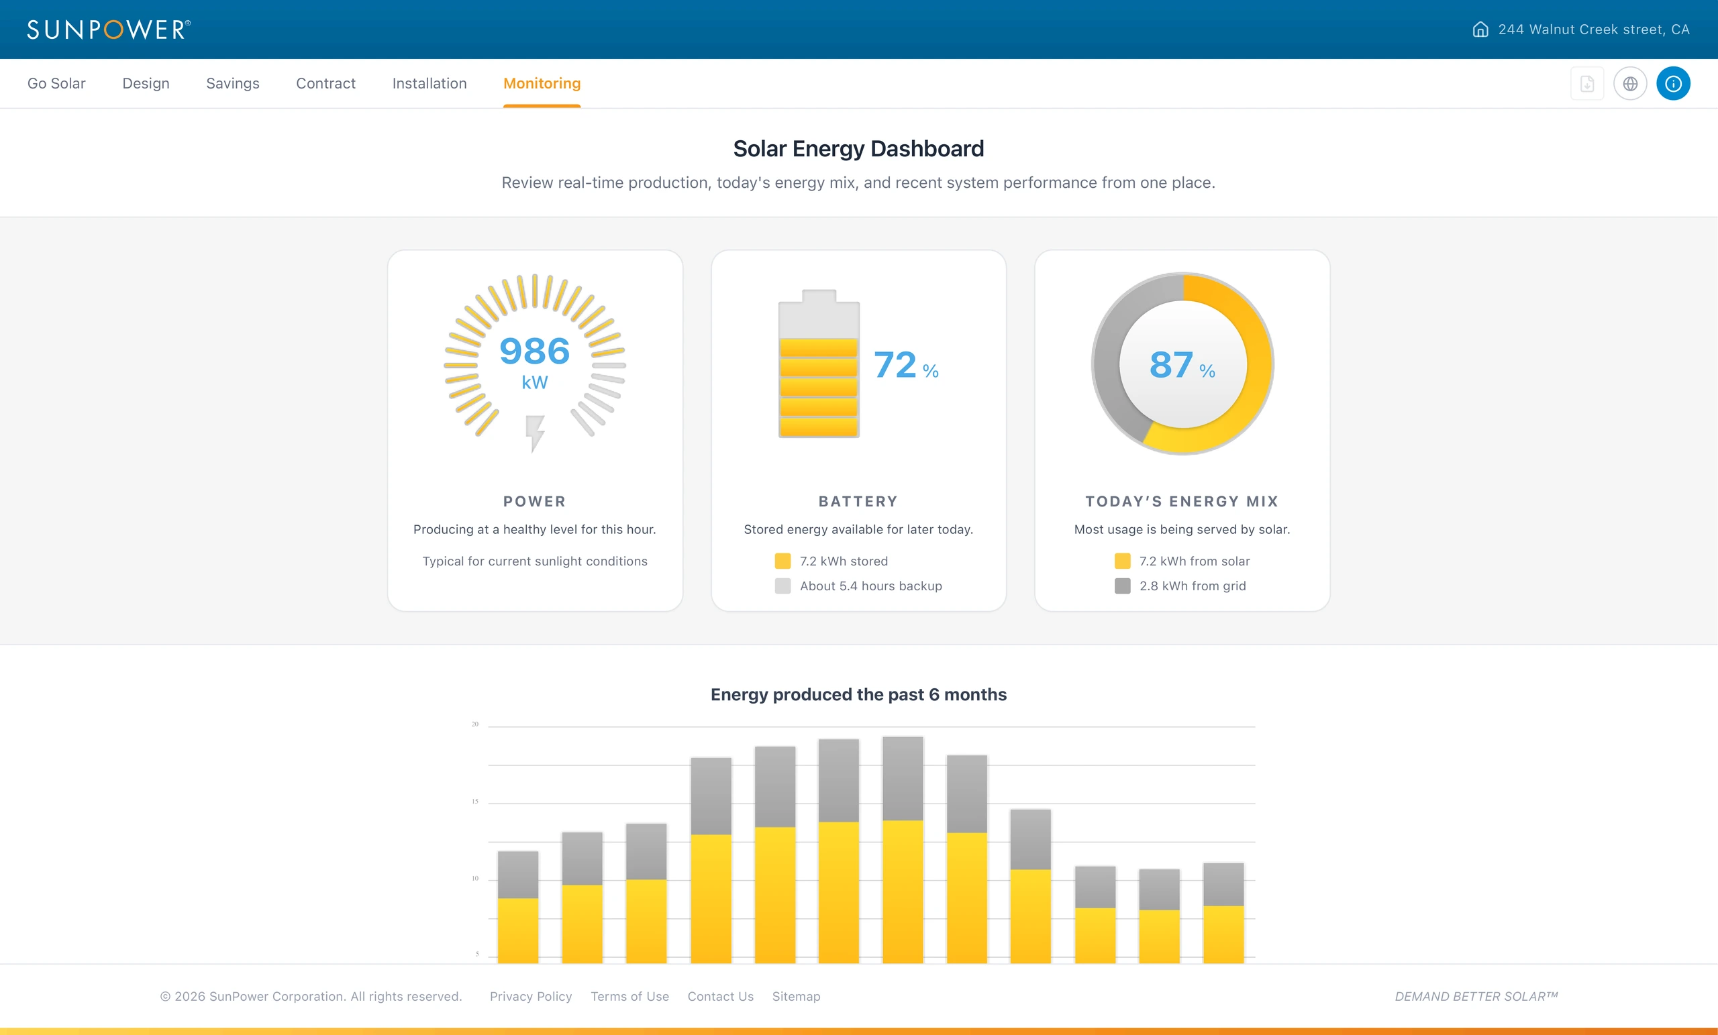The width and height of the screenshot is (1718, 1035).
Task: Click the BATTERY card heading
Action: (858, 501)
